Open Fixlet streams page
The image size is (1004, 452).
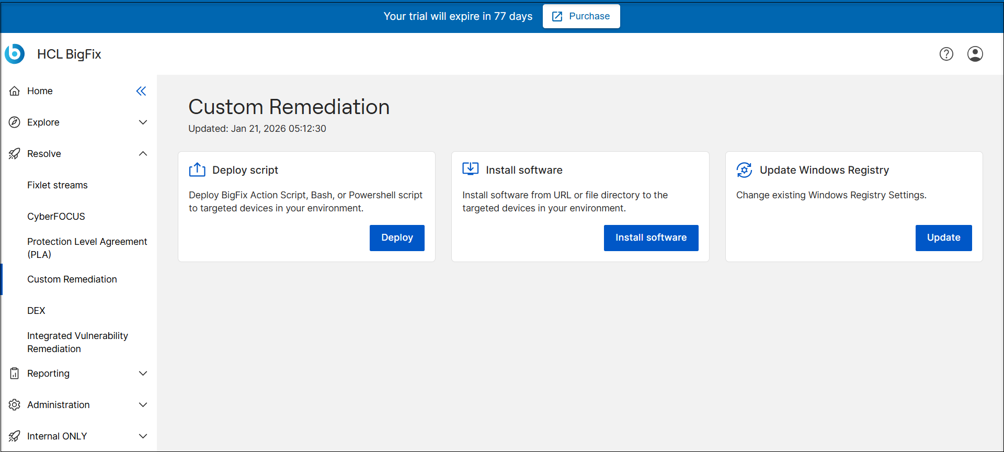pos(58,185)
